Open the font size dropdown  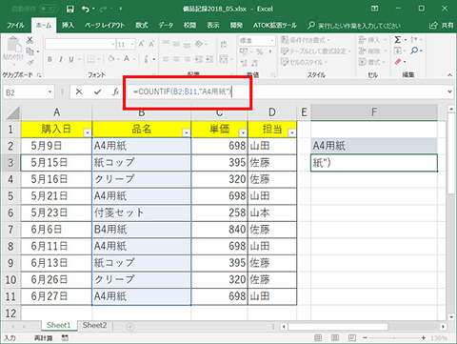point(132,45)
